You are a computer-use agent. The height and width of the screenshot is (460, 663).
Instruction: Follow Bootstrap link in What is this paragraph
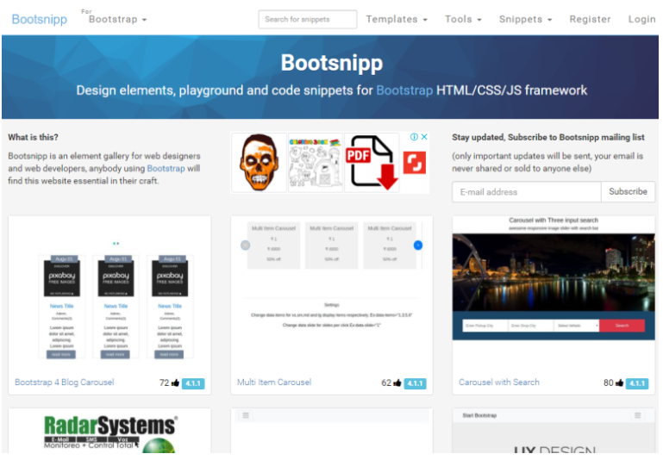click(x=166, y=169)
